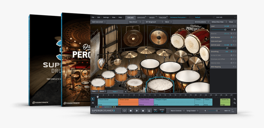Open the All Articulations dropdown
The image size is (264, 128).
(x=202, y=22)
